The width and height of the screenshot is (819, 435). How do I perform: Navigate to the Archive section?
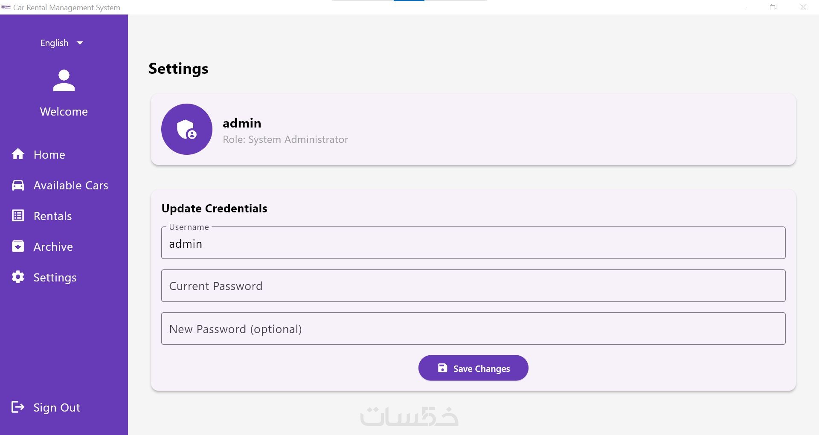tap(53, 247)
